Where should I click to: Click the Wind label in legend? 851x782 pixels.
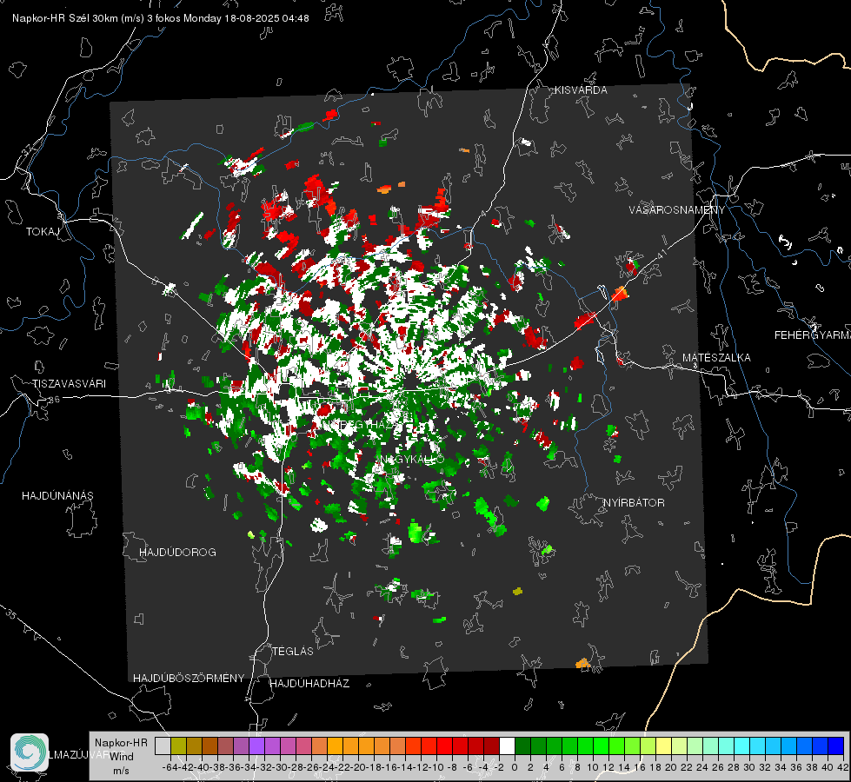click(x=122, y=757)
